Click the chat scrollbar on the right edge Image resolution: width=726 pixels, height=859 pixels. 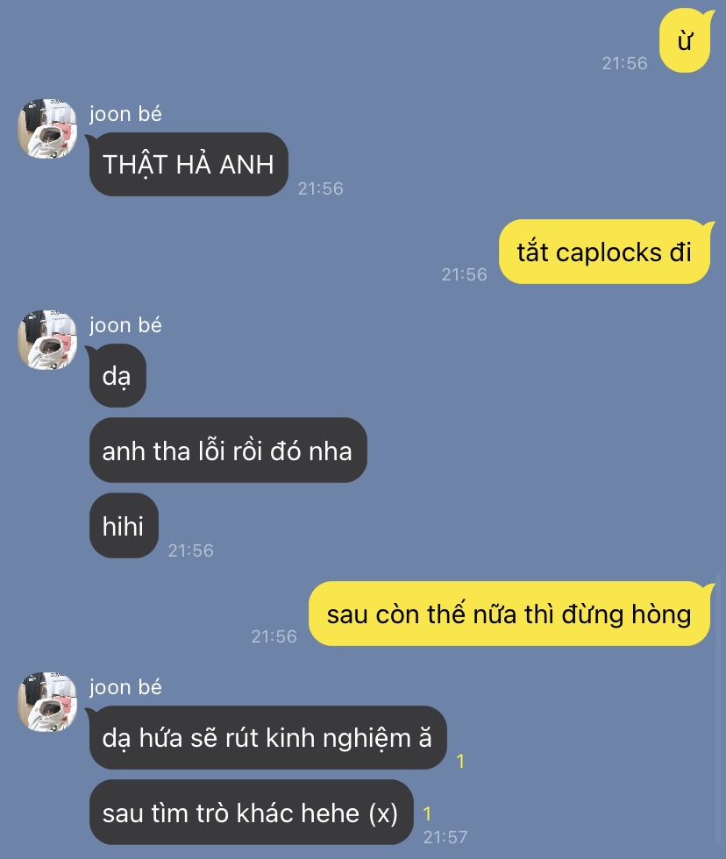[x=719, y=708]
